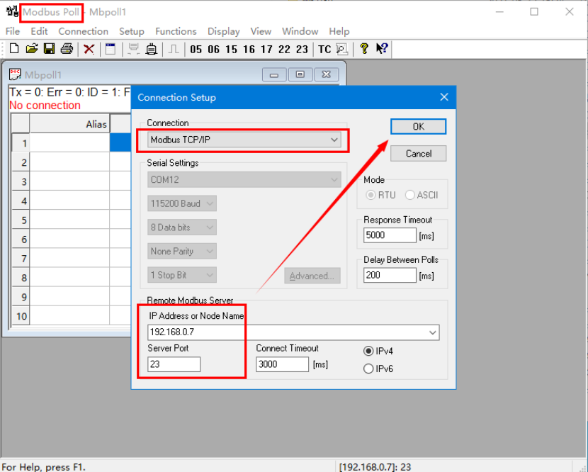Click the Connect Timeout input field

pyautogui.click(x=283, y=364)
